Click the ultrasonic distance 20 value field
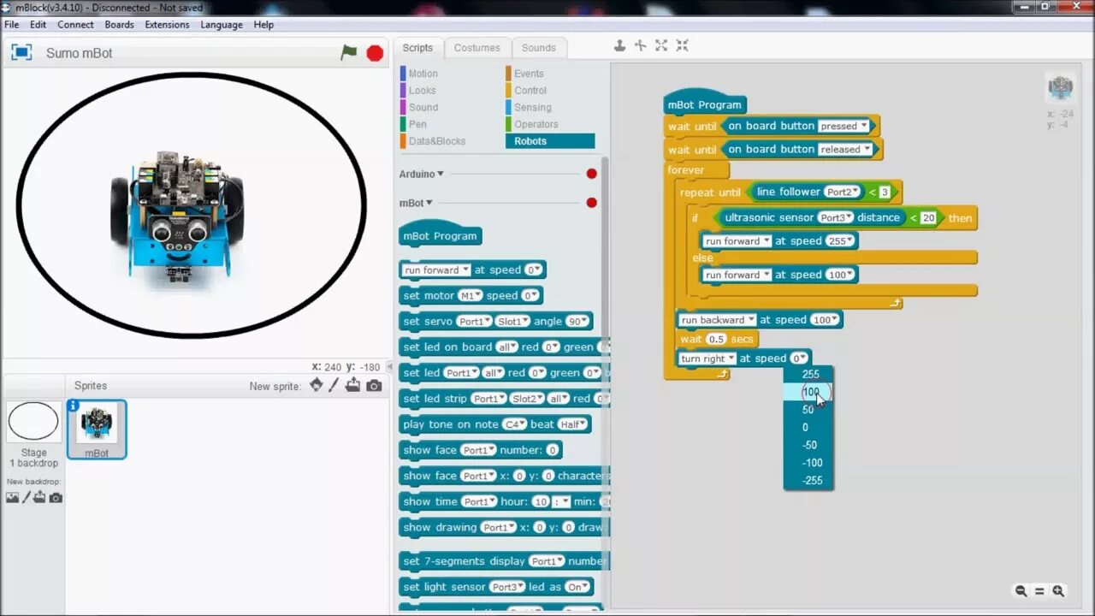 [927, 218]
